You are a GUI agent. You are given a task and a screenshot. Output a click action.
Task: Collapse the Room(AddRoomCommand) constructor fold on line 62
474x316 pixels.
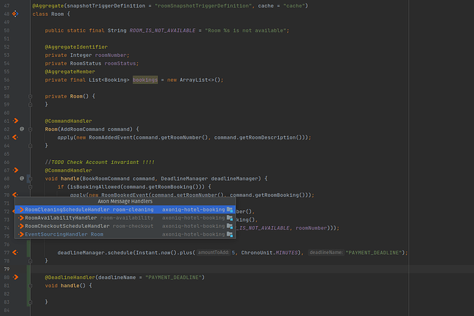(30, 129)
